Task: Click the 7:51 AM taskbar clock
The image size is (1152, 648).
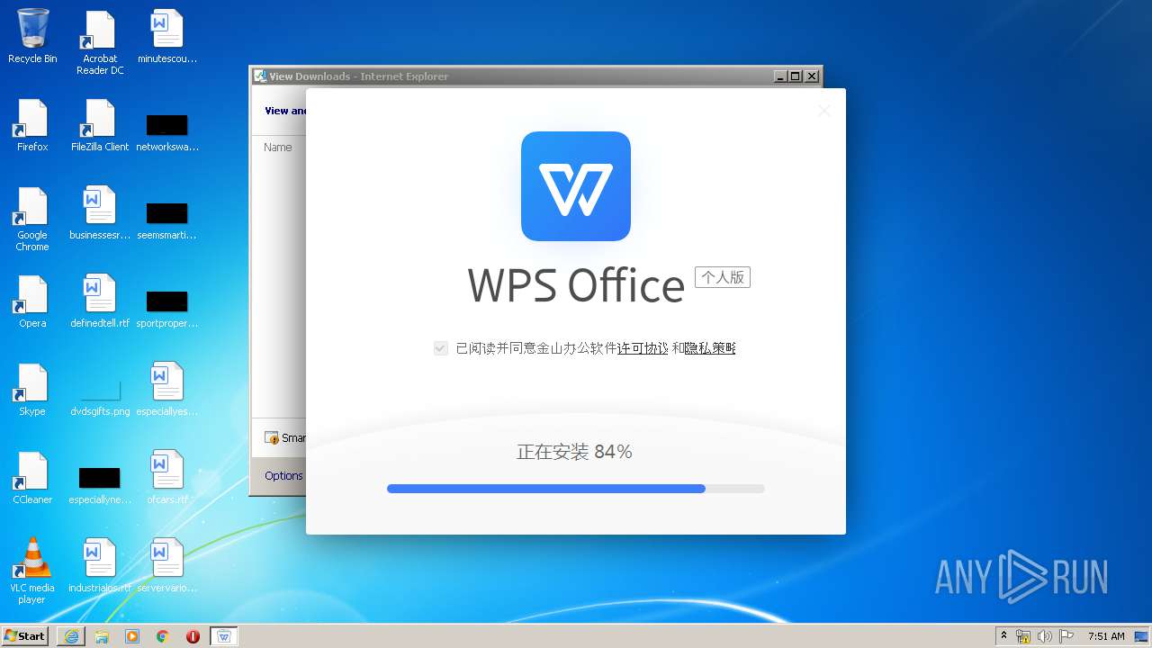Action: click(x=1106, y=636)
